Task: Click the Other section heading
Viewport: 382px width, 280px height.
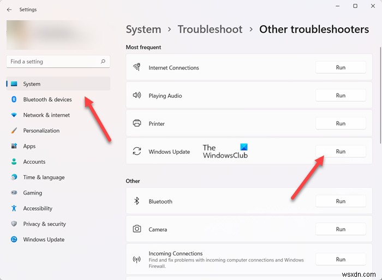Action: coord(133,181)
